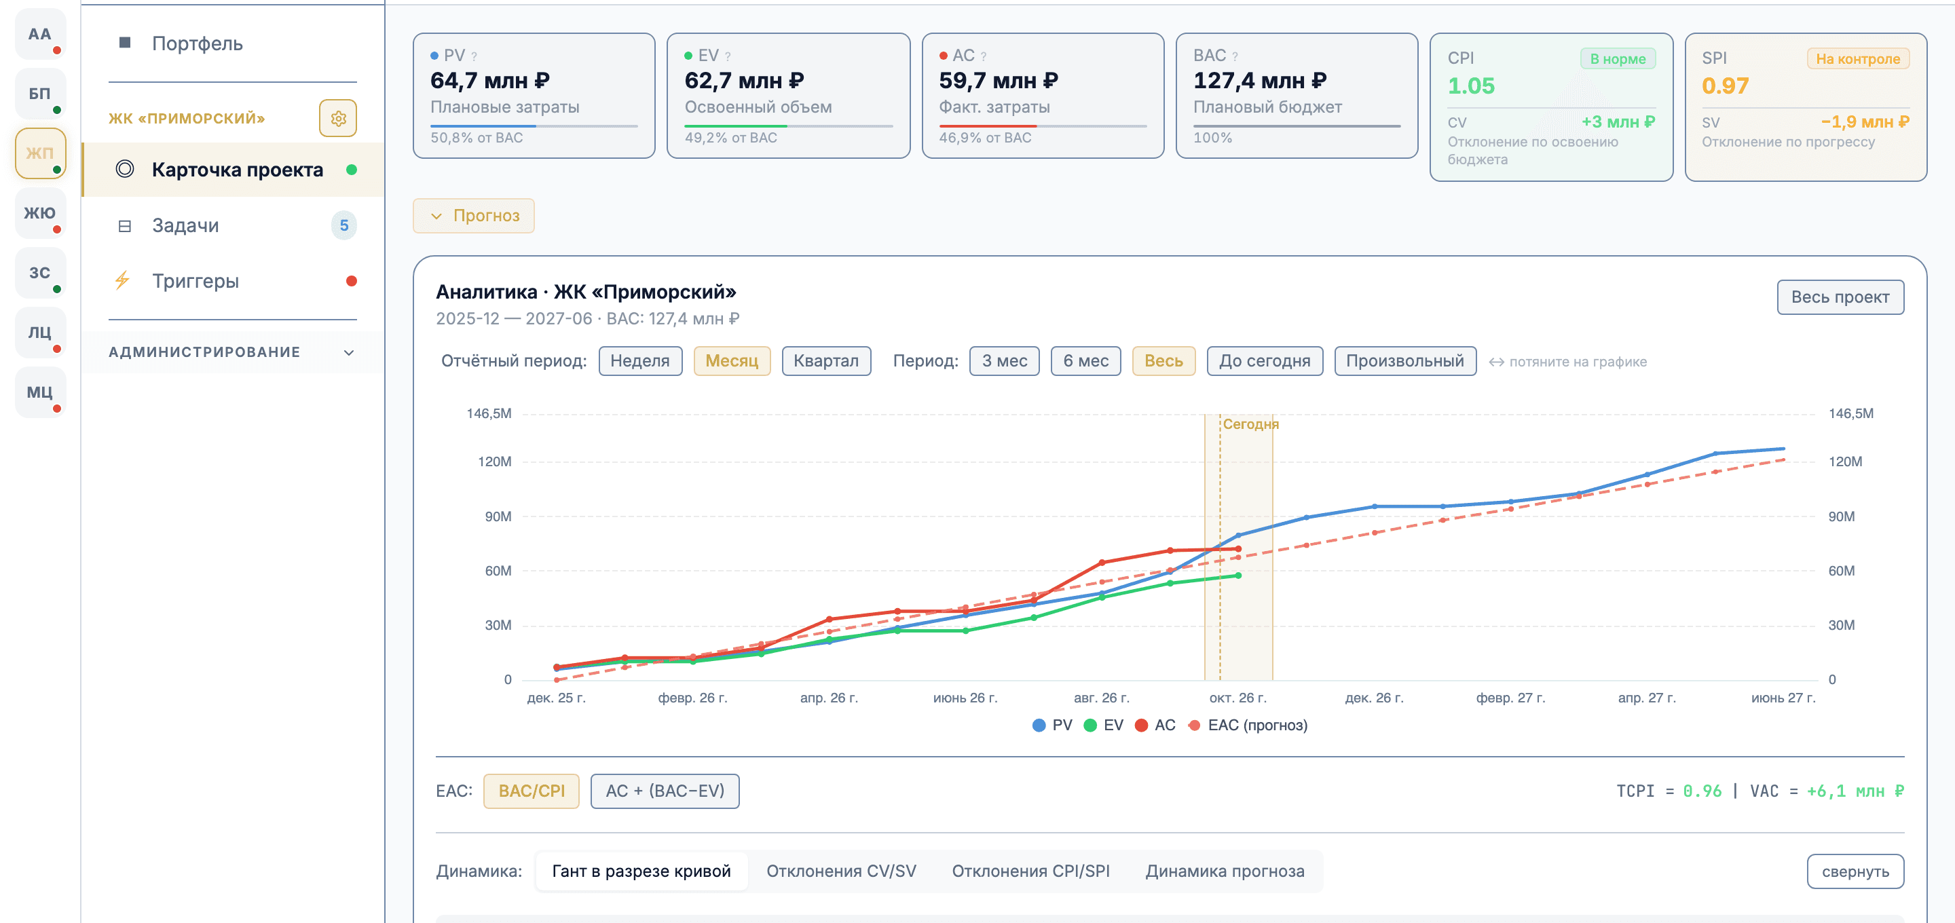Toggle PV series in chart legend
Viewport: 1955px width, 923px height.
[x=1053, y=725]
